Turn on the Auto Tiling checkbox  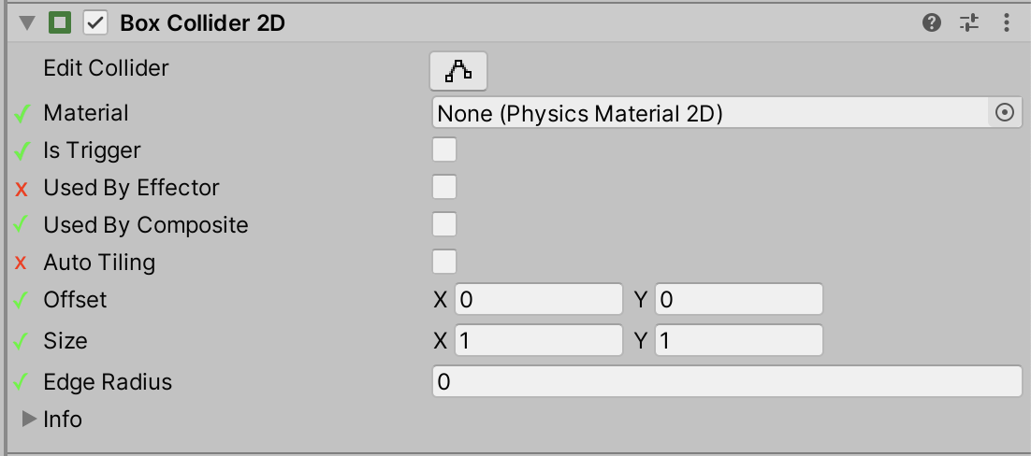(444, 262)
